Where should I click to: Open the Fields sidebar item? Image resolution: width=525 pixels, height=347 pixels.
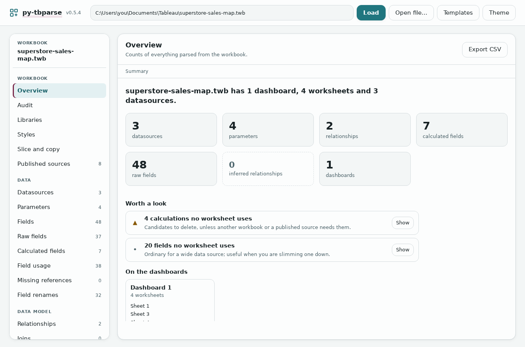(59, 222)
